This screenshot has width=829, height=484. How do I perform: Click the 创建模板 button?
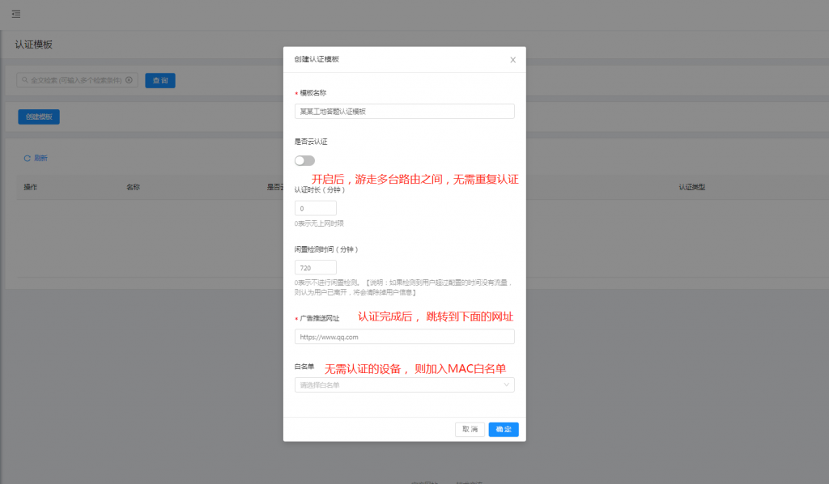(x=39, y=117)
